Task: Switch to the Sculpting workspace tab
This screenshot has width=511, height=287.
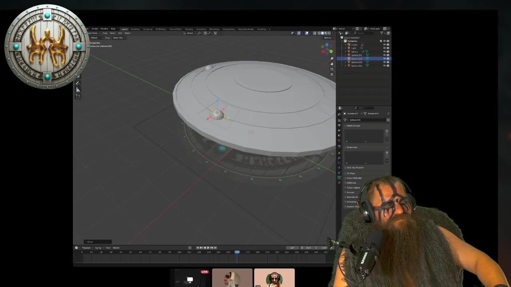Action: [148, 29]
